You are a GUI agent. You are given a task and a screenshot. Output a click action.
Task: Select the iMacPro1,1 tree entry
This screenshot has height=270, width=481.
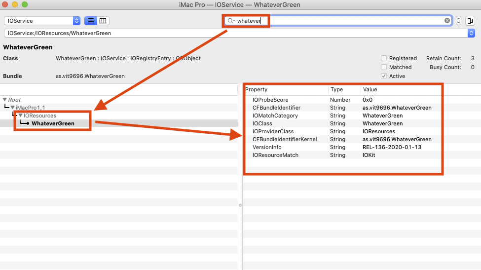[31, 108]
